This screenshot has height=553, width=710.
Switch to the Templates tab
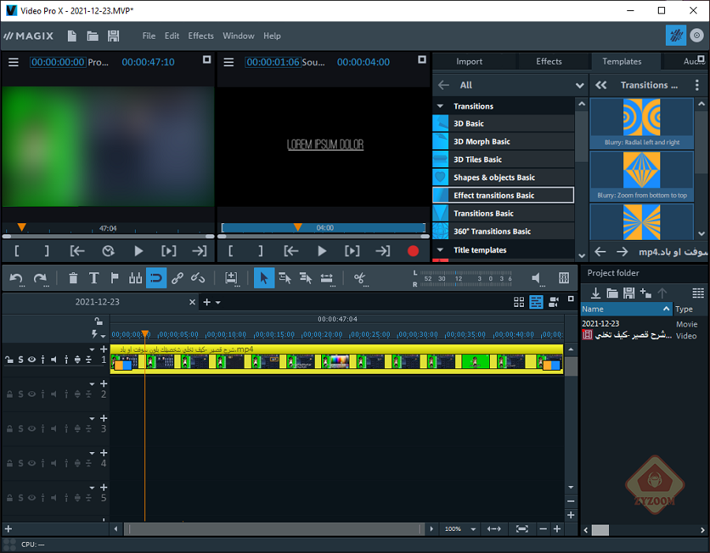pyautogui.click(x=622, y=62)
